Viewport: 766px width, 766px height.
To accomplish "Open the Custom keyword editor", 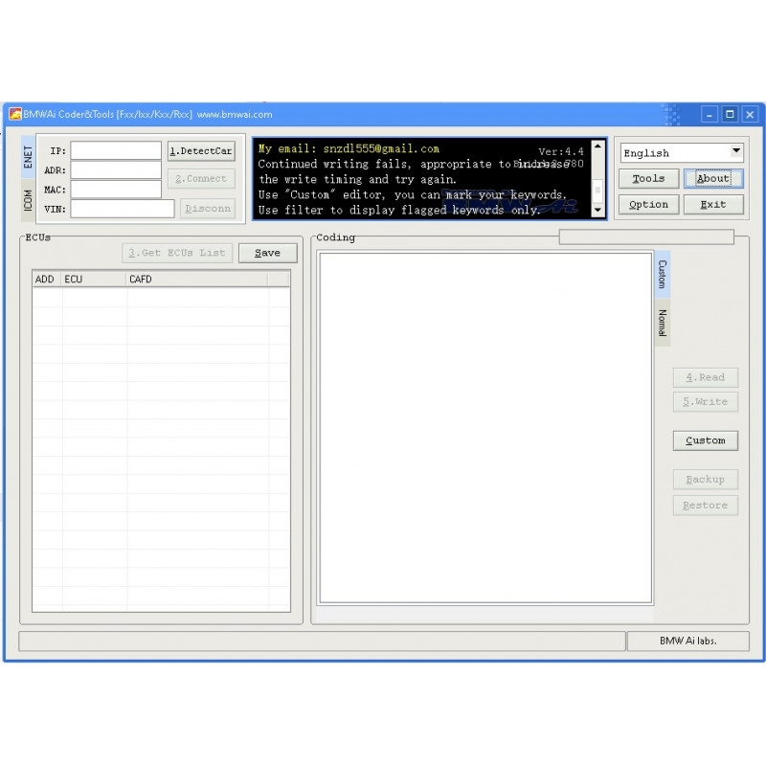I will [705, 440].
